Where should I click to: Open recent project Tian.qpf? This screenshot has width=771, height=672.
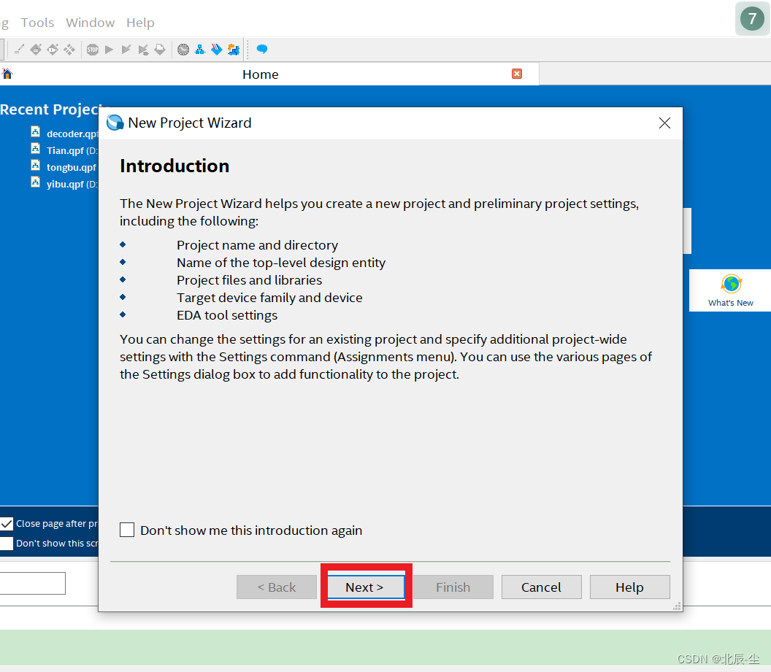tap(72, 150)
